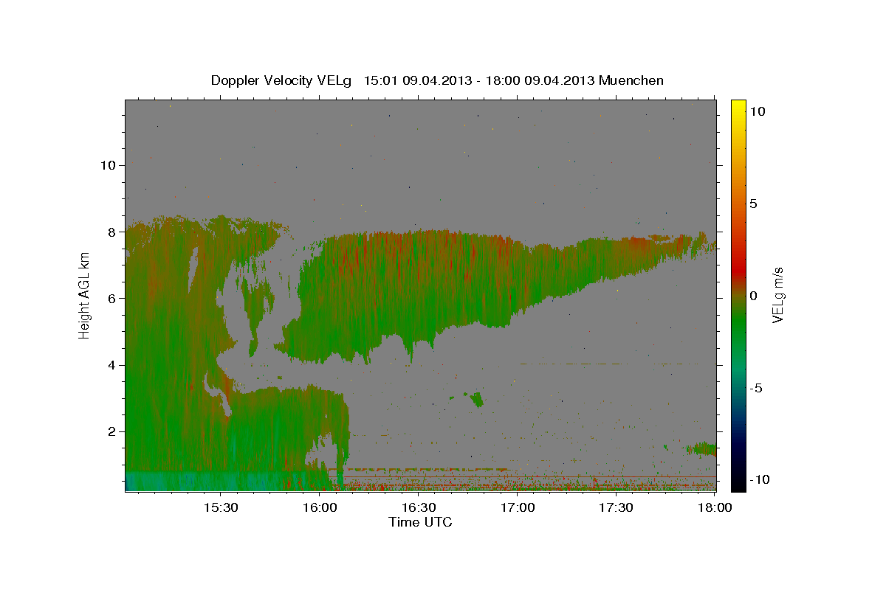This screenshot has height=590, width=886.
Task: Click the colorbar value -10 label
Action: point(760,479)
